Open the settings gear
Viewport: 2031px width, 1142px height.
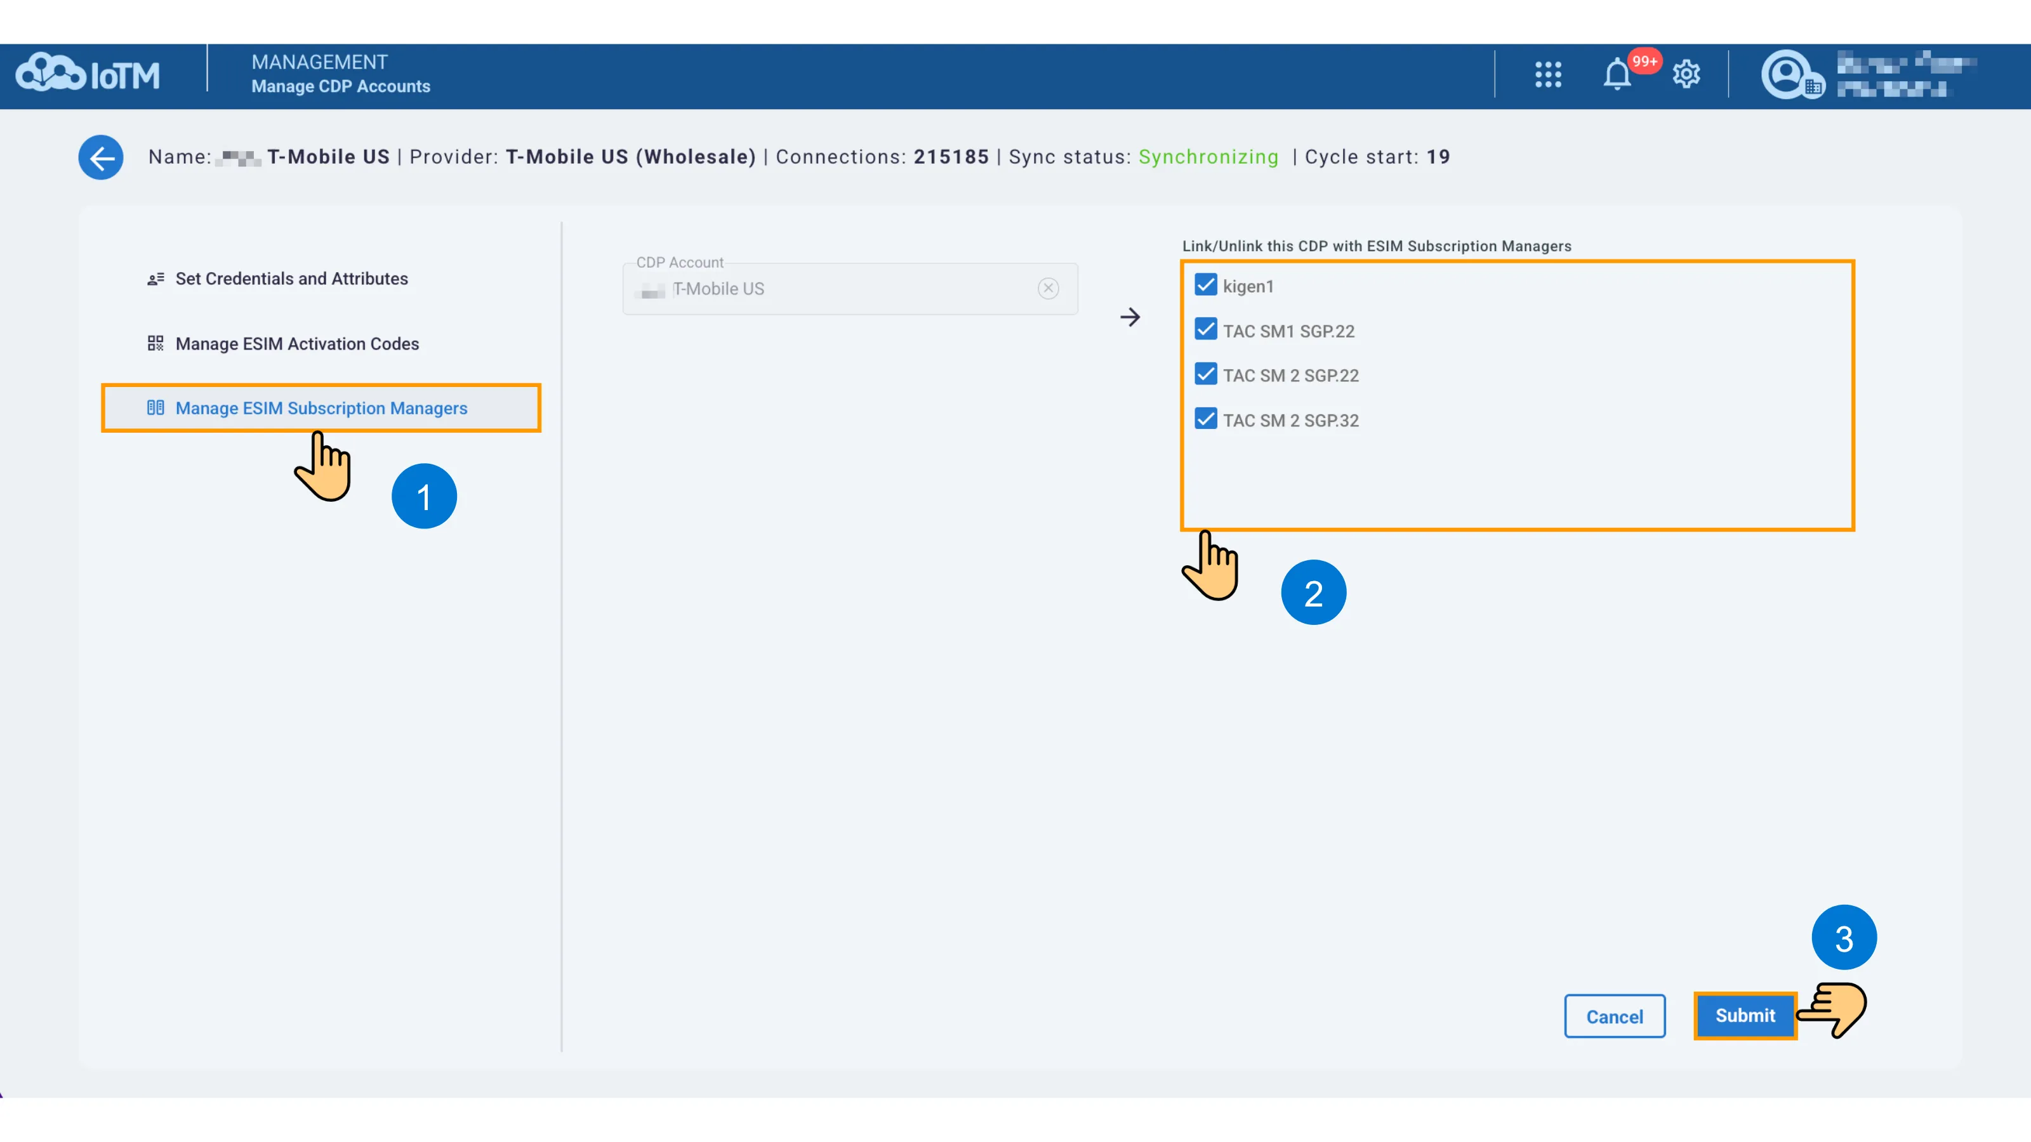(1686, 75)
